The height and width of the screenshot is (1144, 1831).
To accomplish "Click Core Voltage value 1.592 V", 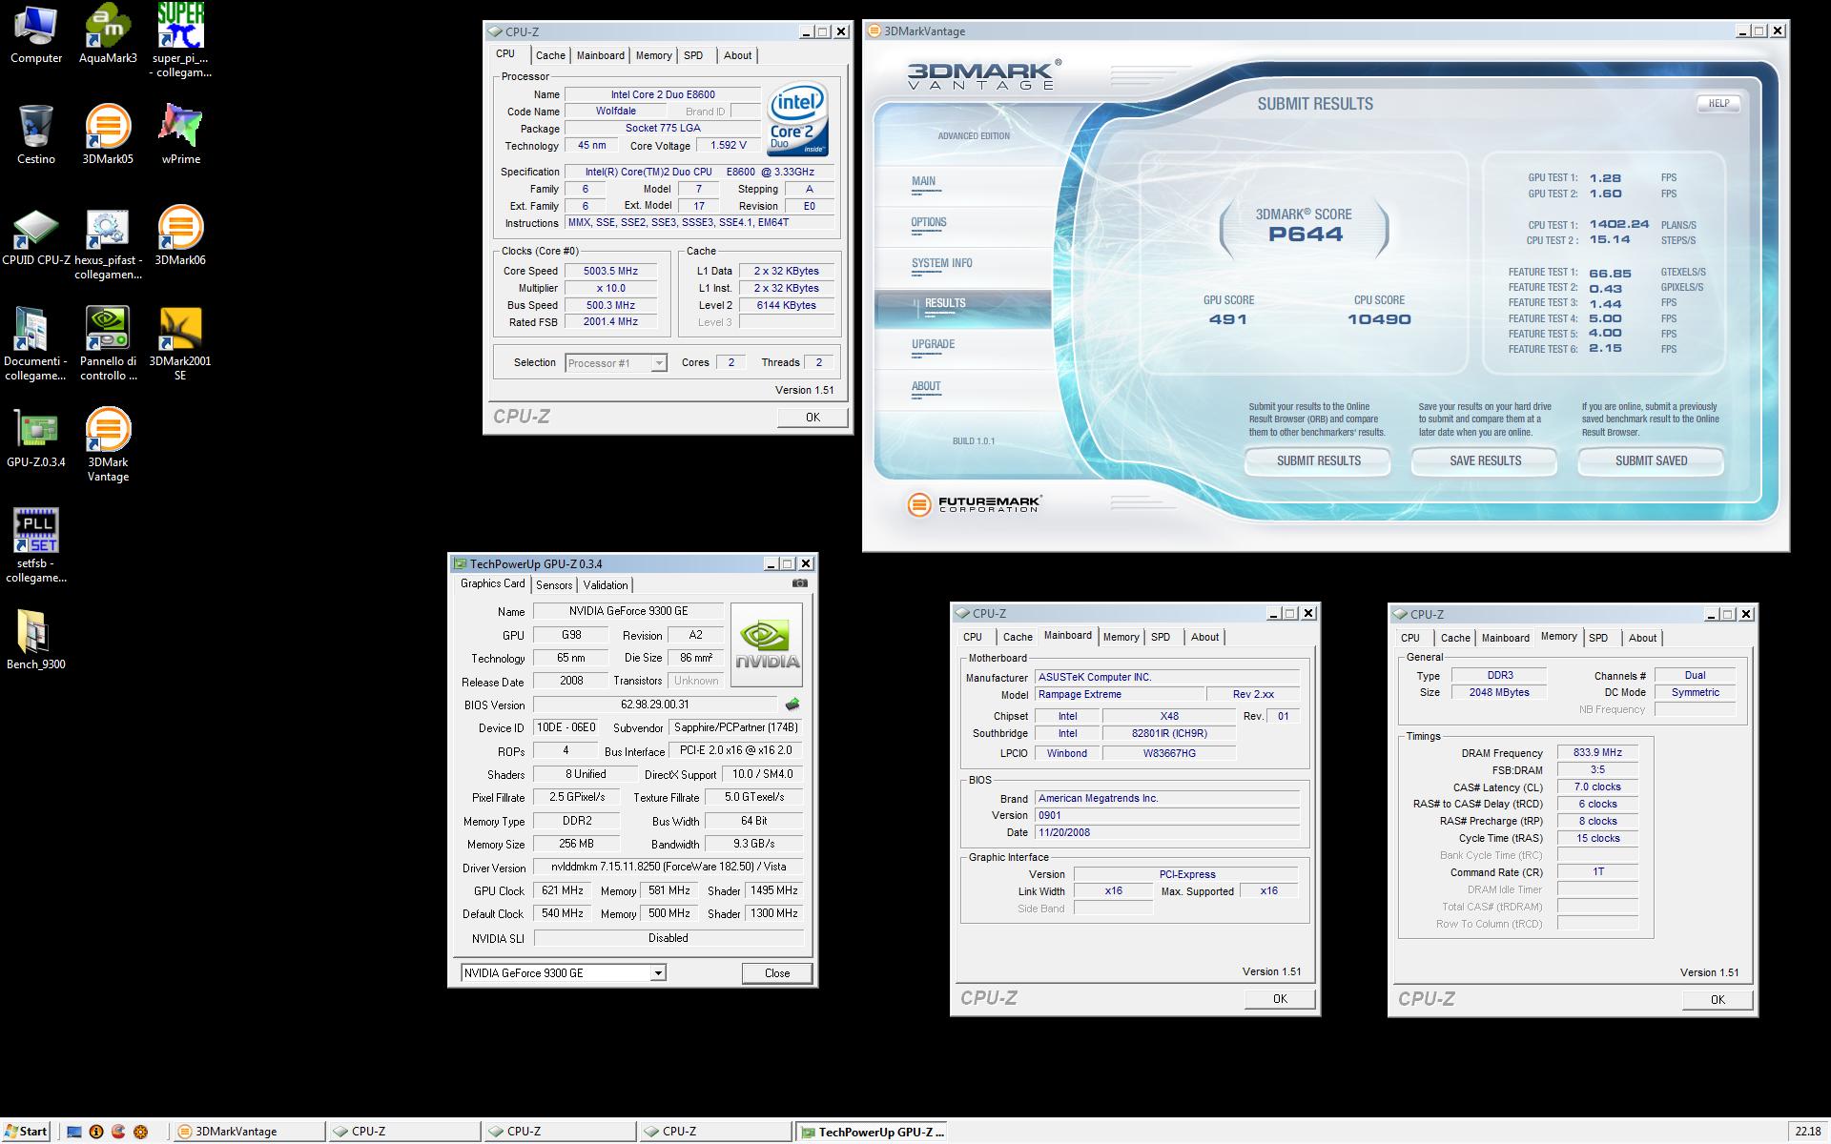I will click(729, 146).
